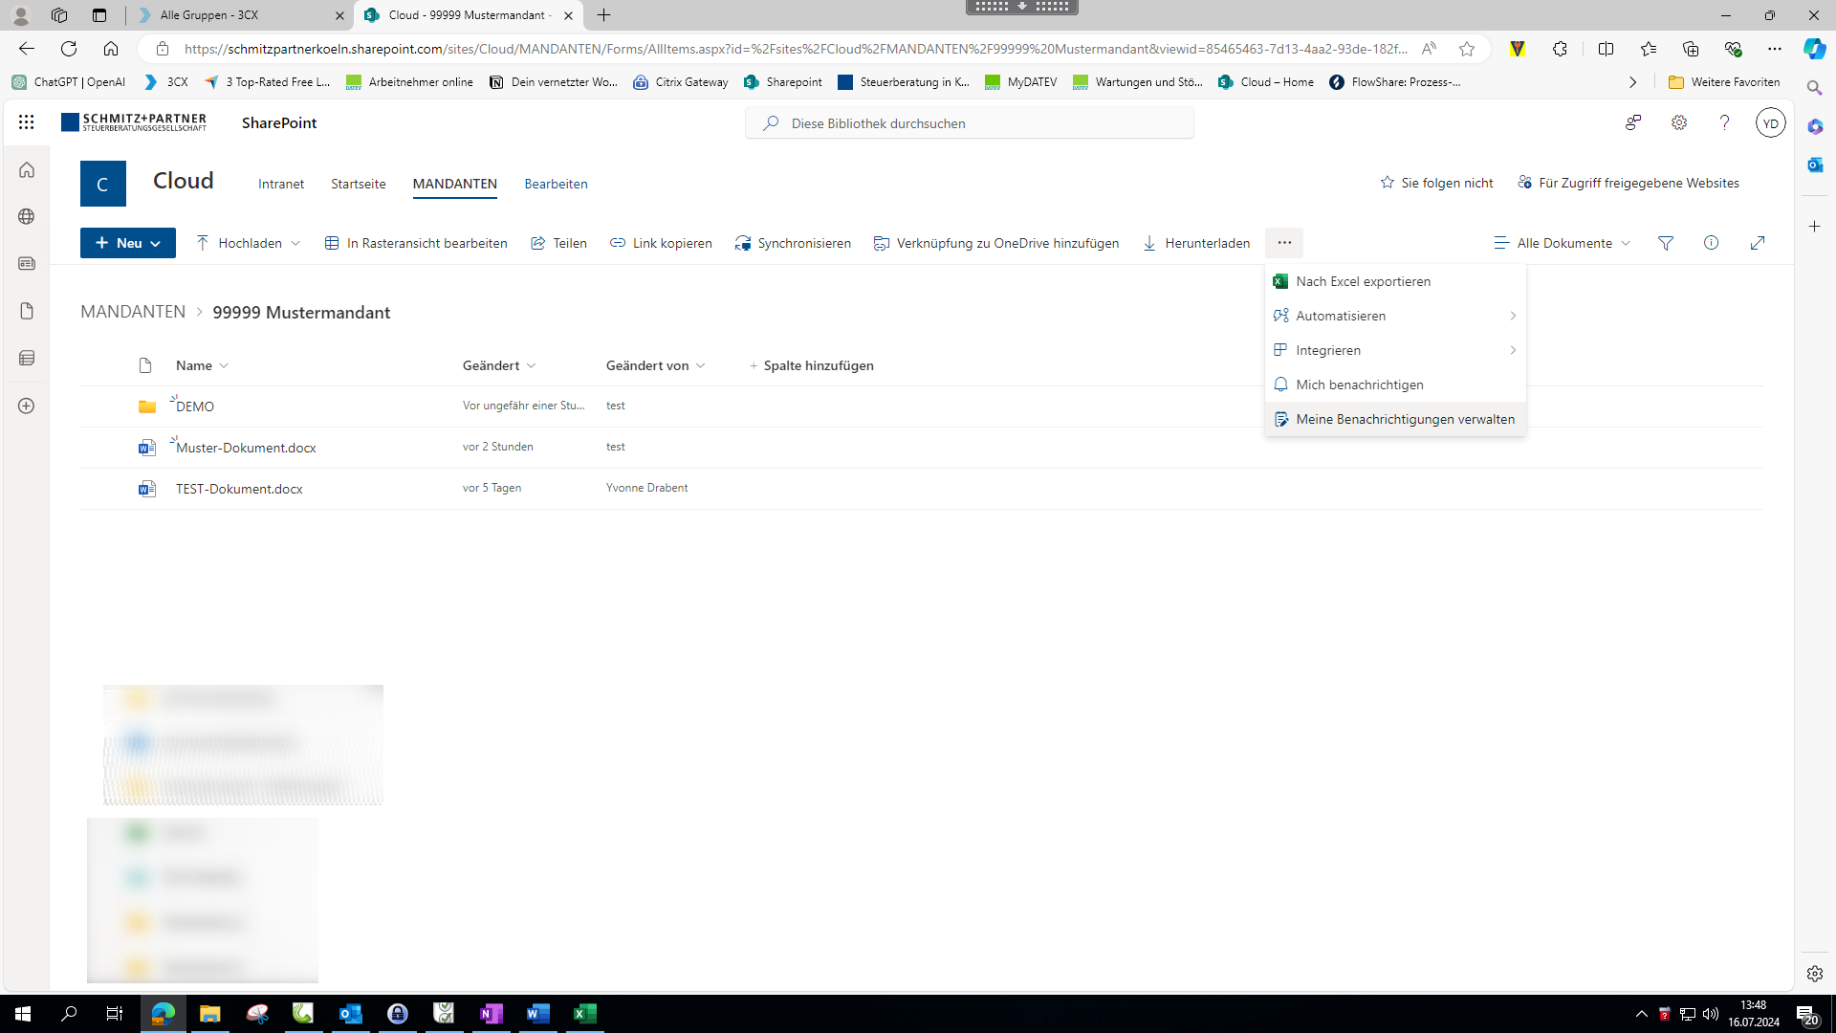Viewport: 1836px width, 1033px height.
Task: Open My lists icon in left rail
Action: coord(27,358)
